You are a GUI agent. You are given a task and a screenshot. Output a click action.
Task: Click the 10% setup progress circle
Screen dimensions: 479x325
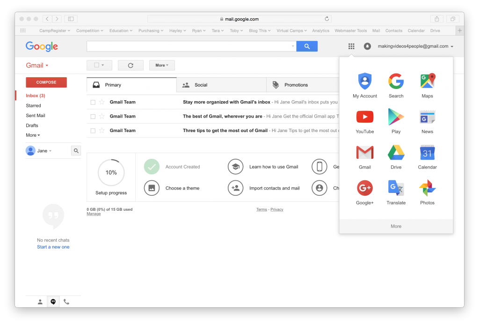111,172
